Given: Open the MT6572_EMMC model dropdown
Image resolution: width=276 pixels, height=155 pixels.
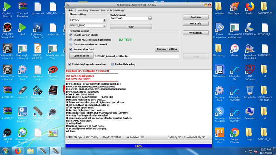Looking at the screenshot, I should [x=88, y=25].
